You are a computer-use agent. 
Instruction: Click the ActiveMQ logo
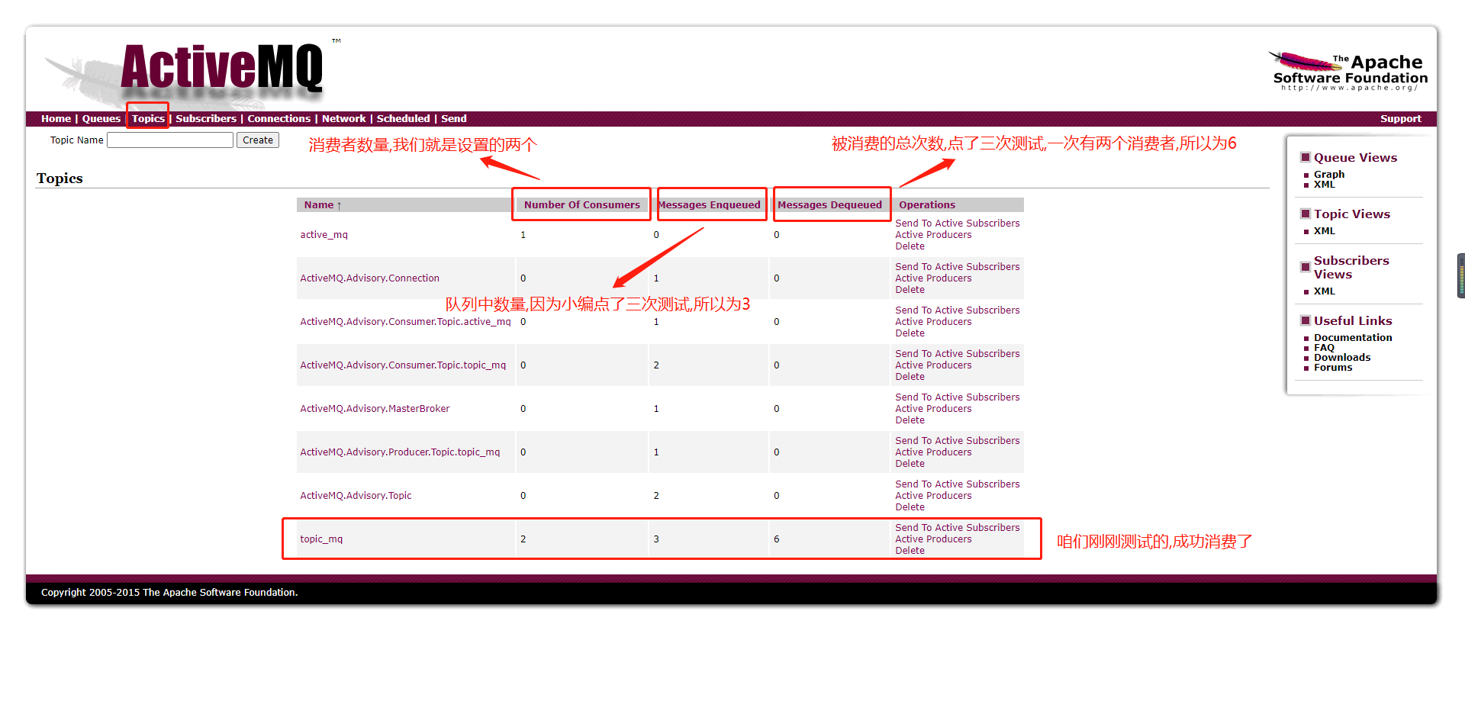222,71
